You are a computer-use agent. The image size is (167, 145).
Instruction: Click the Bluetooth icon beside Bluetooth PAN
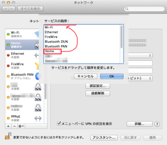[37, 76]
